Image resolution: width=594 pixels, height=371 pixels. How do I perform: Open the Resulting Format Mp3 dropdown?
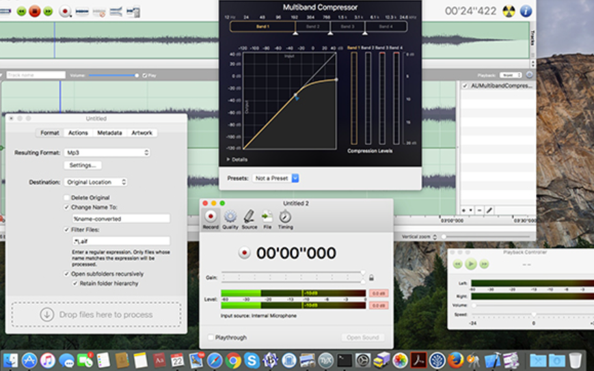107,152
